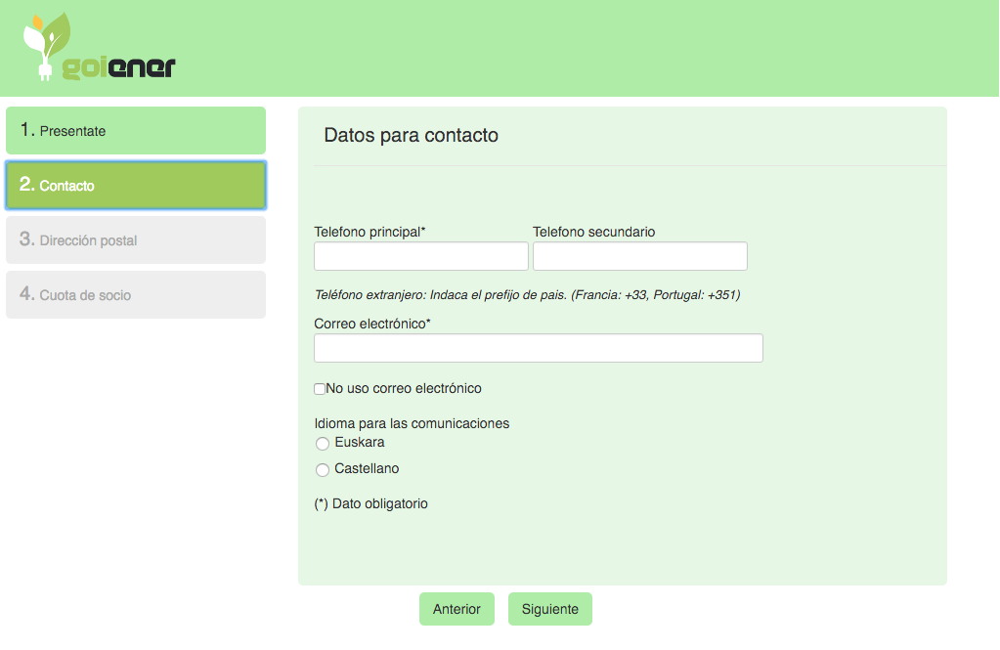Image resolution: width=1000 pixels, height=650 pixels.
Task: Click the Datos para contacto heading
Action: coord(411,136)
